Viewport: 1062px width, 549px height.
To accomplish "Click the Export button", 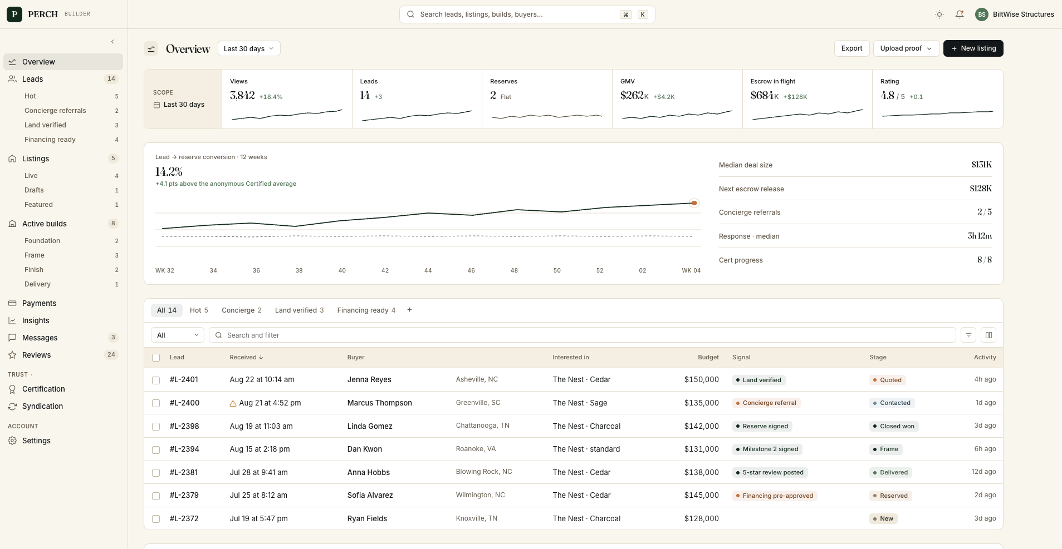I will coord(851,48).
